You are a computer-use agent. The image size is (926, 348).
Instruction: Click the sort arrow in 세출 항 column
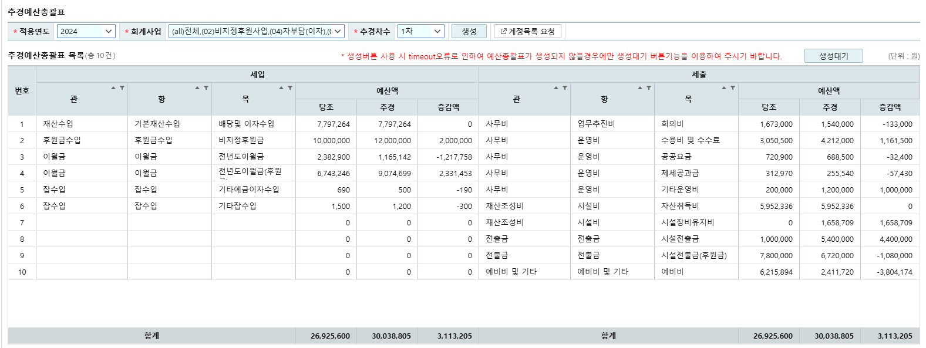[640, 88]
